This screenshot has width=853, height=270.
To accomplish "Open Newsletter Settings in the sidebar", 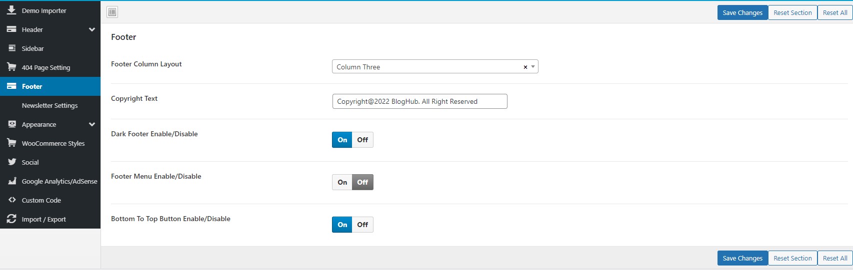I will [x=50, y=105].
